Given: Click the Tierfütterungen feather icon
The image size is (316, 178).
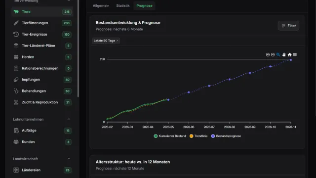Looking at the screenshot, I should [16, 23].
